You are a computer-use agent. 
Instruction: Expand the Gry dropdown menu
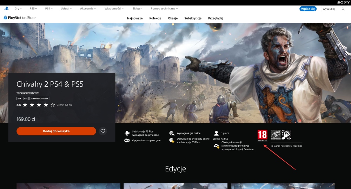pos(18,8)
